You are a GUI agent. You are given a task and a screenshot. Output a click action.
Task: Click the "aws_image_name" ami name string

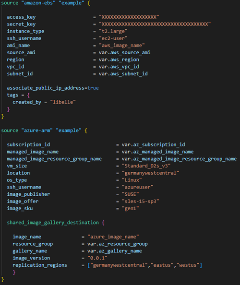pos(121,46)
